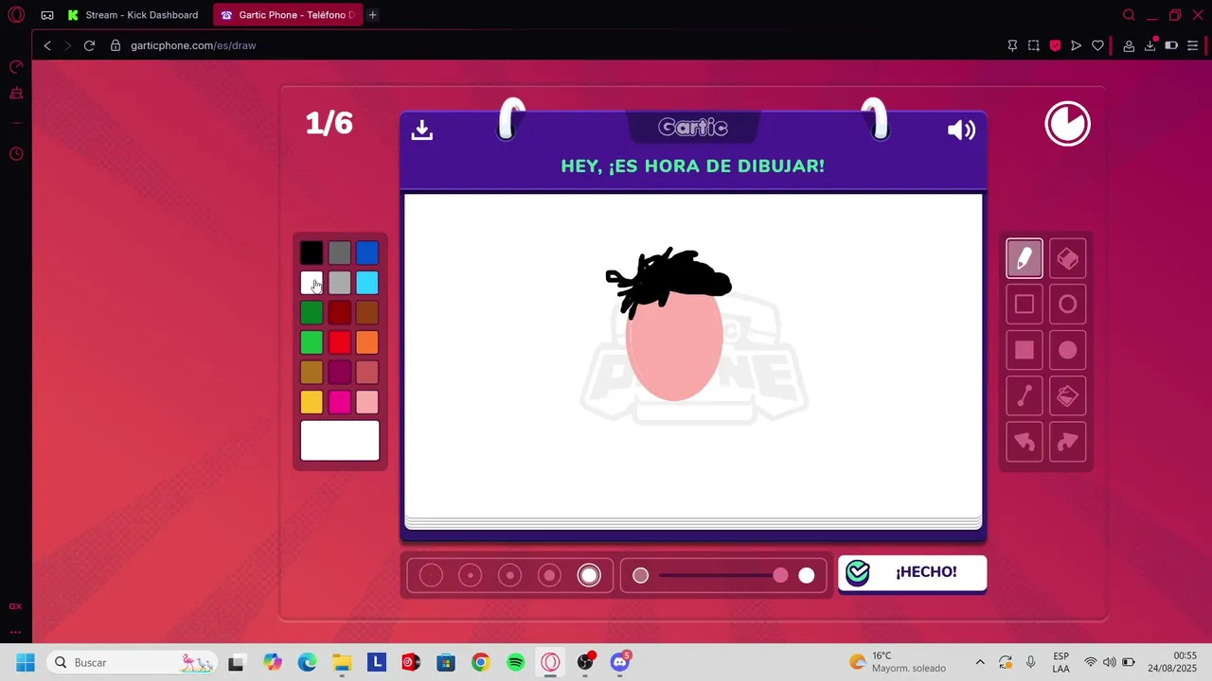Open Discord from the taskbar
The width and height of the screenshot is (1212, 681).
(620, 662)
